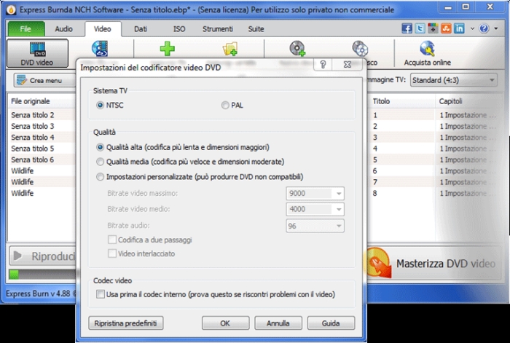Screen dimensions: 510x343
Task: Click the chapters cell for title 1
Action: (468, 115)
